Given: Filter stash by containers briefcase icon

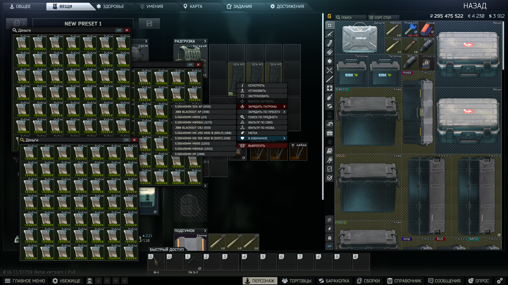Looking at the screenshot, I should (329, 133).
